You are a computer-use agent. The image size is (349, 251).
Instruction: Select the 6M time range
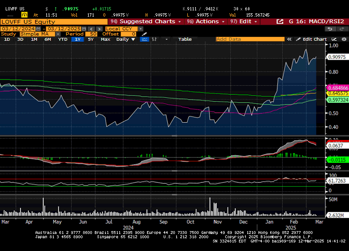(x=47, y=39)
